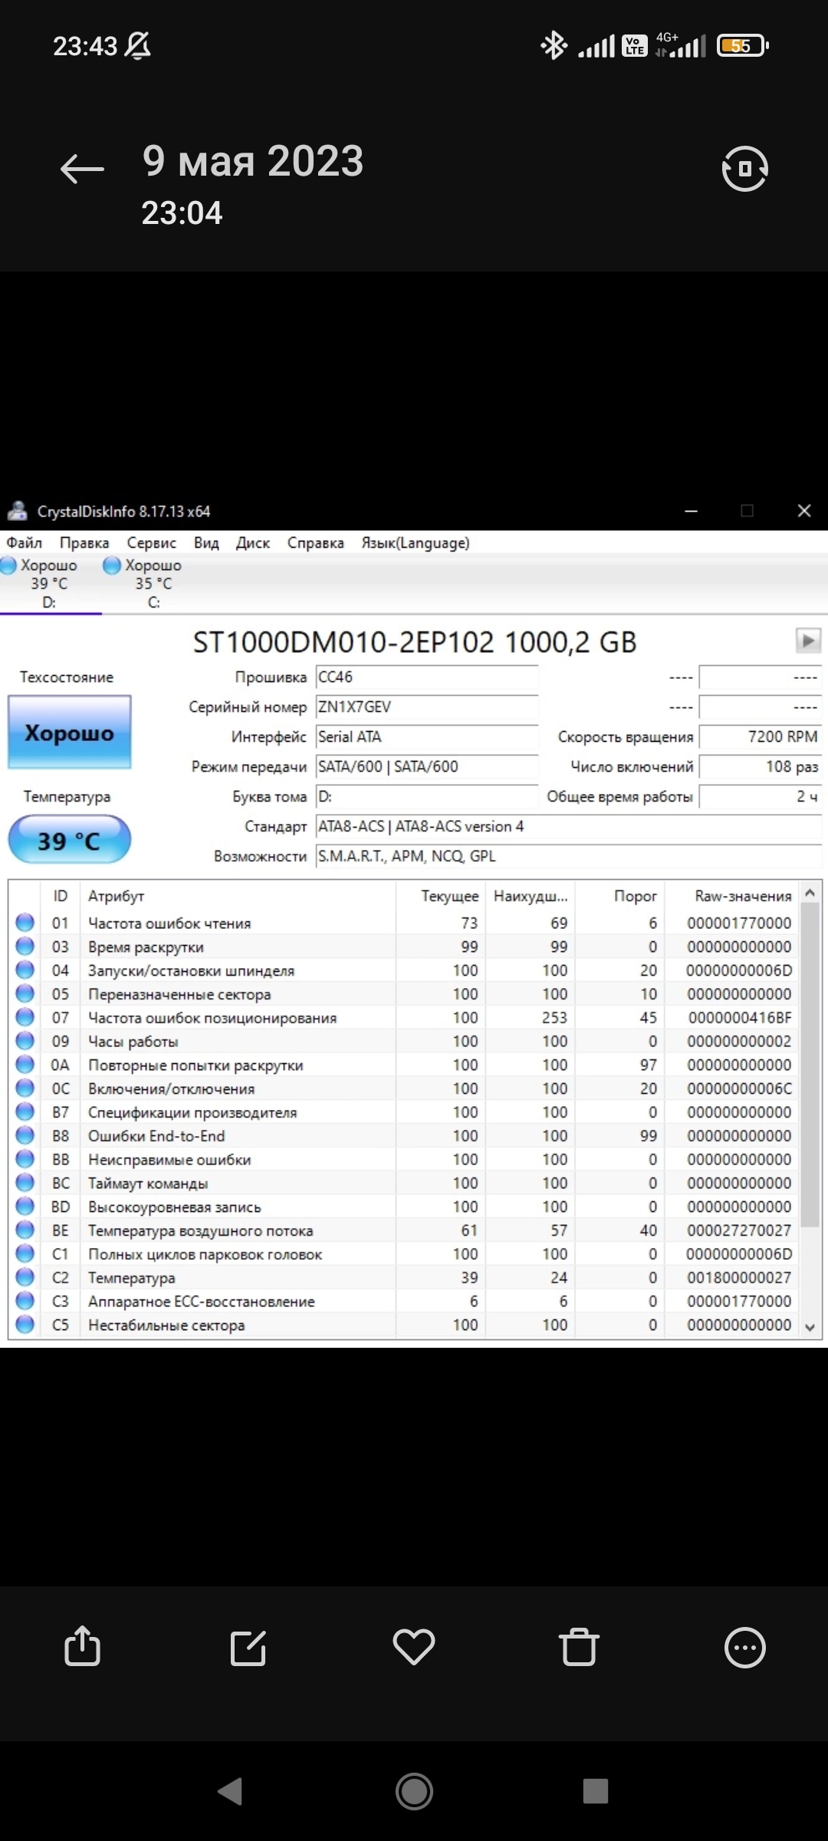Select row Повторные попытки раскрутки
The image size is (828, 1841).
click(x=404, y=1065)
